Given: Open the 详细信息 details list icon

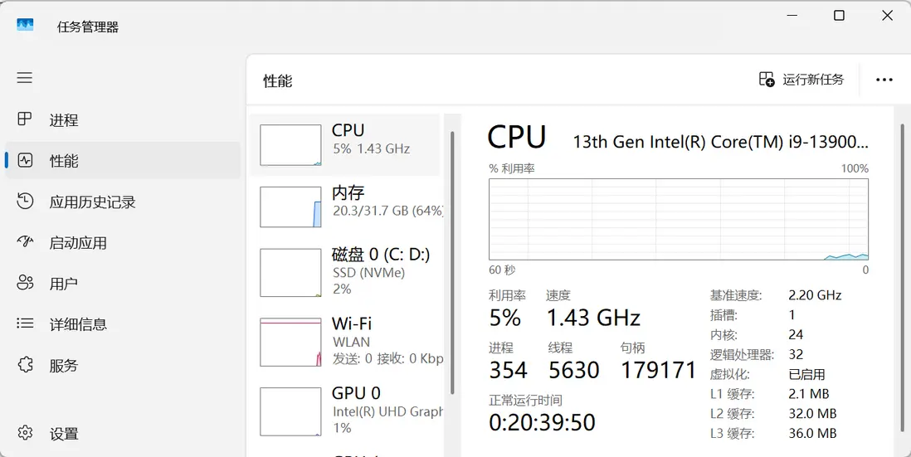Looking at the screenshot, I should pos(25,324).
